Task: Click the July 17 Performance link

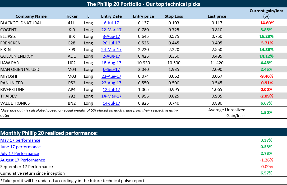Action: point(20,154)
